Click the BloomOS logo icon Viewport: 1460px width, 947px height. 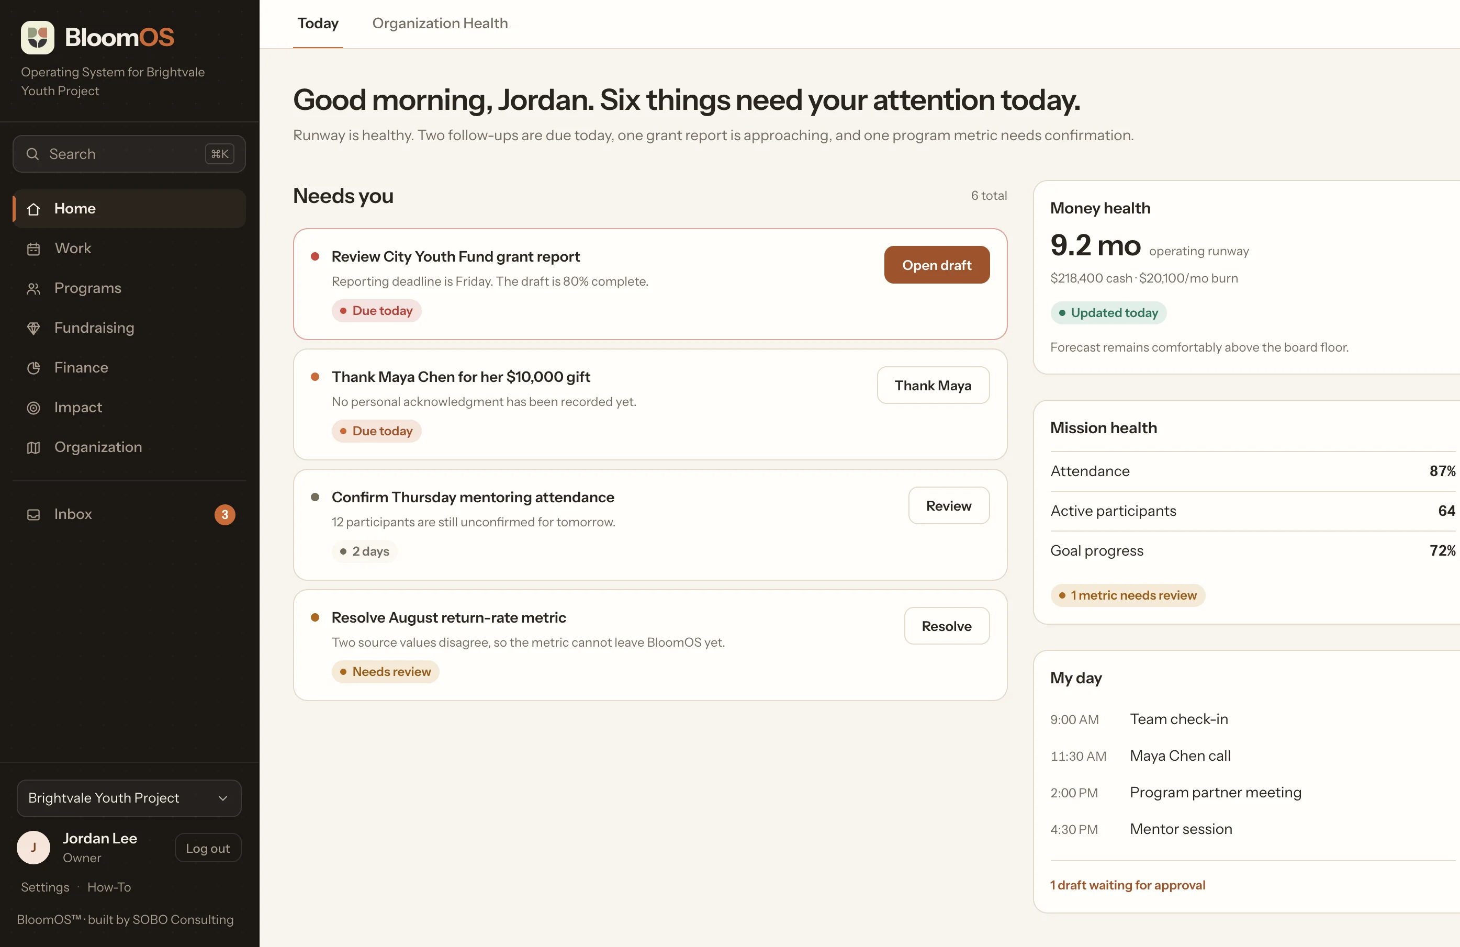coord(38,38)
